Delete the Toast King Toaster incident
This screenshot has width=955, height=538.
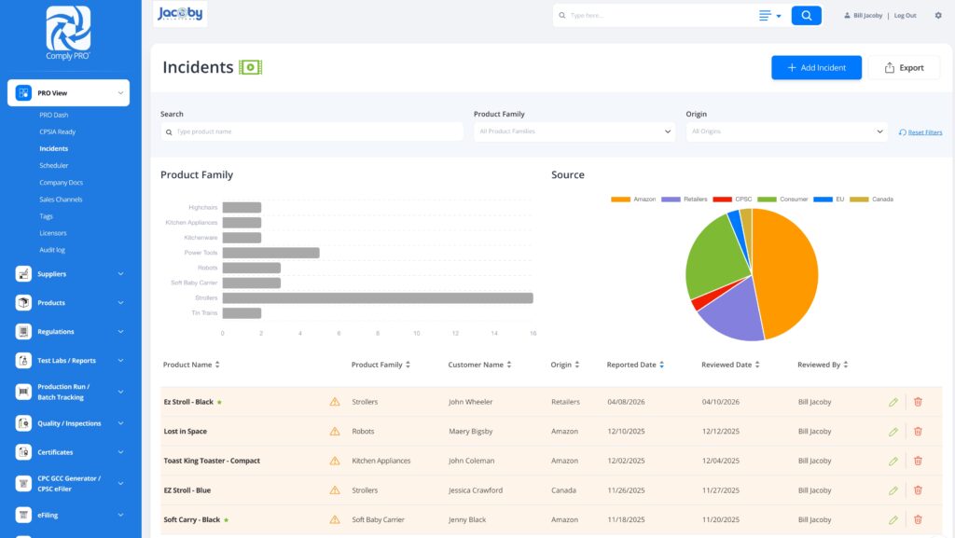click(x=918, y=461)
